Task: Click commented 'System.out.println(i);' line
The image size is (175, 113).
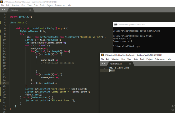Action: 57,63
